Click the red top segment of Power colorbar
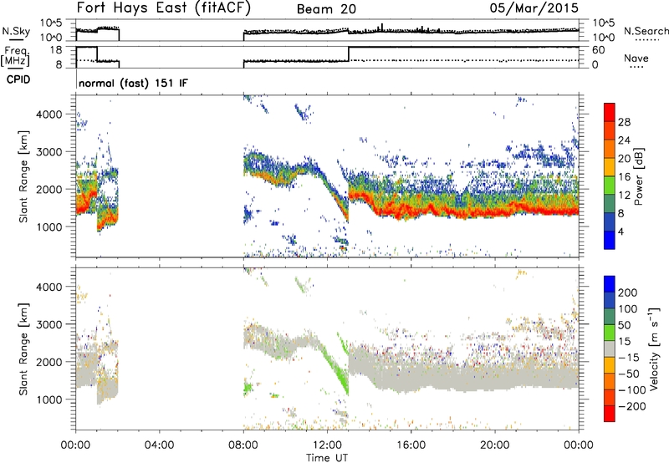The image size is (669, 463). 610,112
